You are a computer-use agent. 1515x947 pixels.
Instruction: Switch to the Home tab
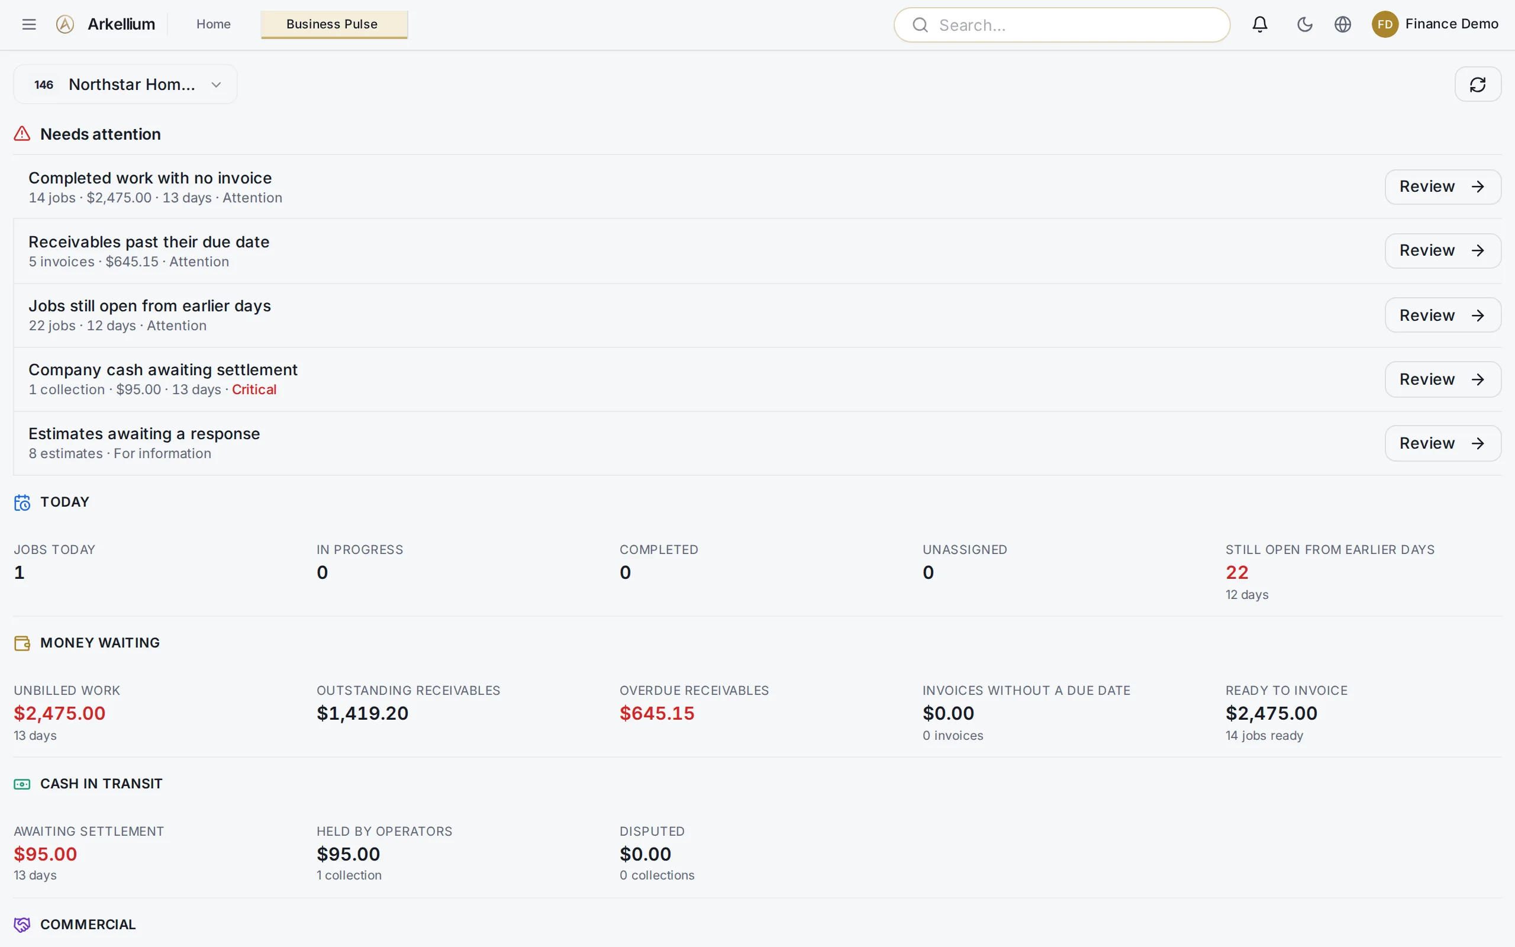[x=214, y=24]
